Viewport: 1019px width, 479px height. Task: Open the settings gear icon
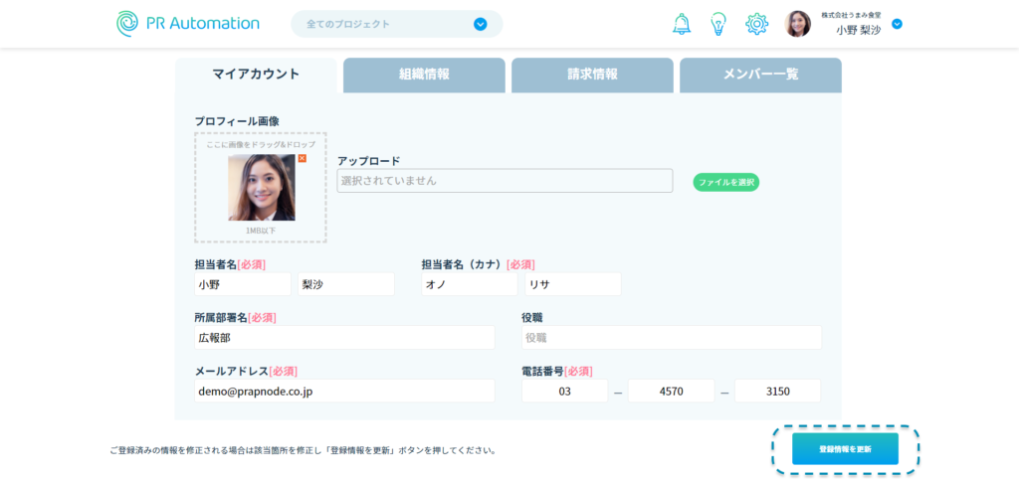(756, 24)
